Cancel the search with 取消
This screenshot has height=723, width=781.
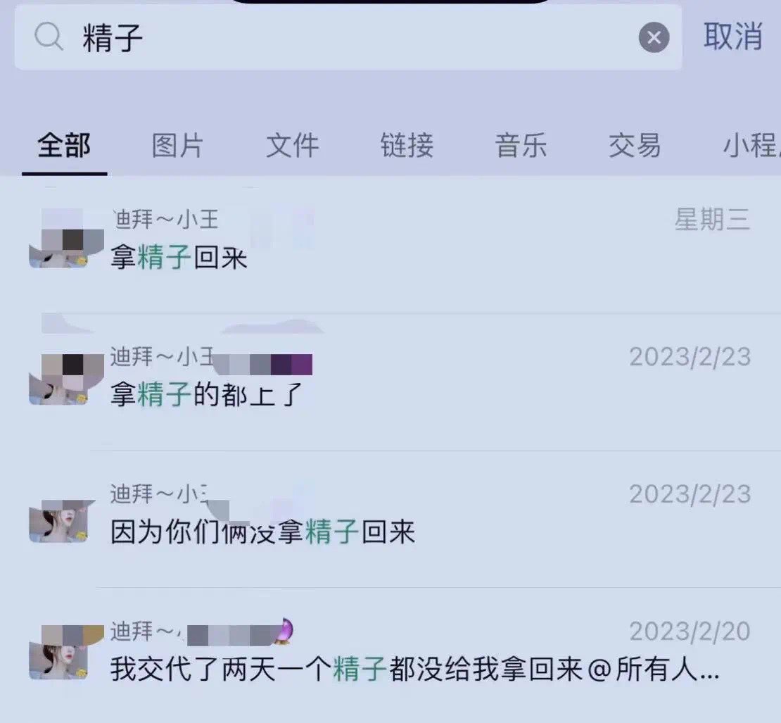tap(732, 37)
